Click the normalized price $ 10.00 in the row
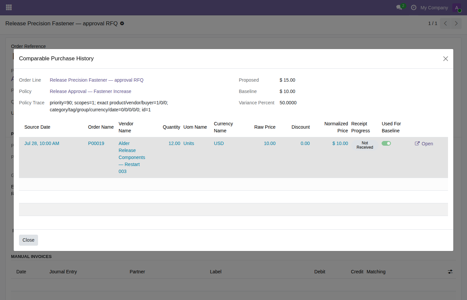467x300 pixels. (x=340, y=143)
